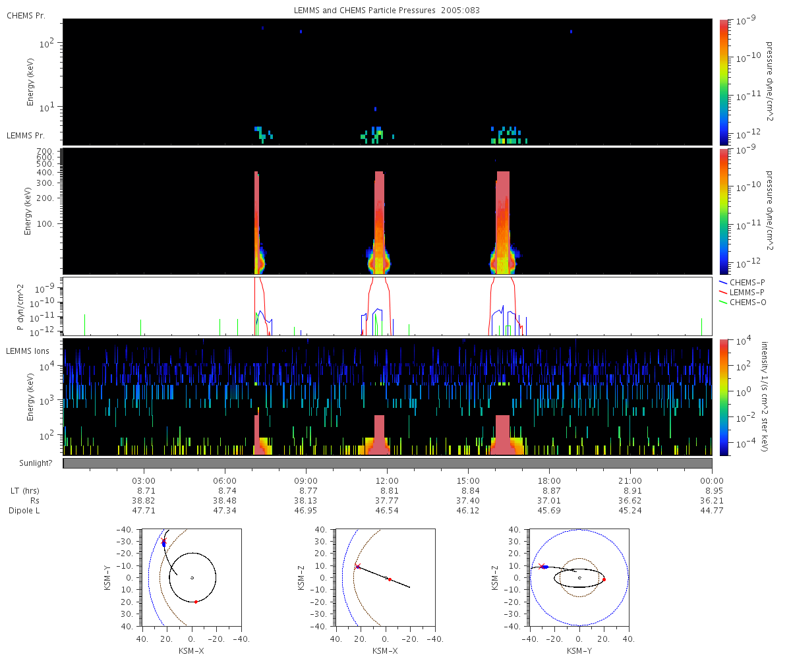
Task: Click the 18:00 time axis label
Action: point(549,480)
